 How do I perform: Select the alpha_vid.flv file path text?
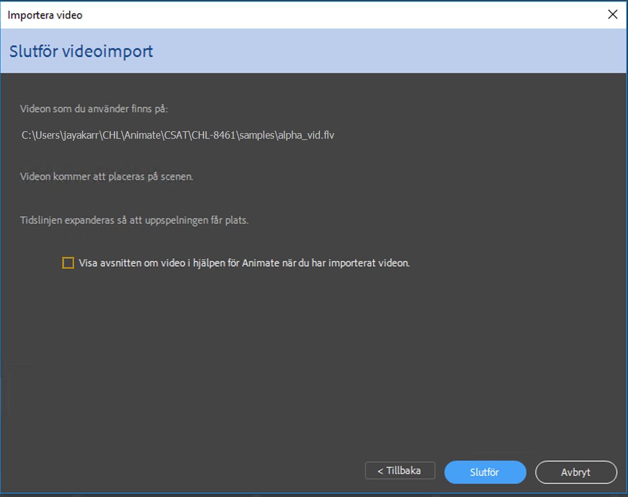(x=176, y=135)
